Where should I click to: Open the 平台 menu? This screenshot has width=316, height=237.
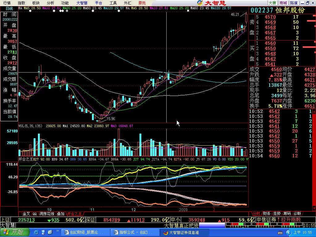[98, 3]
